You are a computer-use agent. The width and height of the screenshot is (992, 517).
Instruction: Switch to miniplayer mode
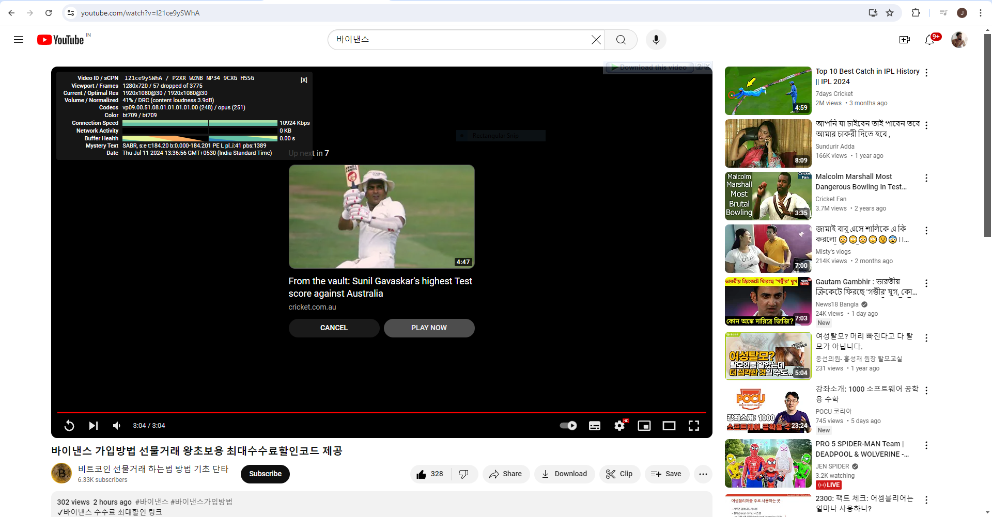point(644,426)
